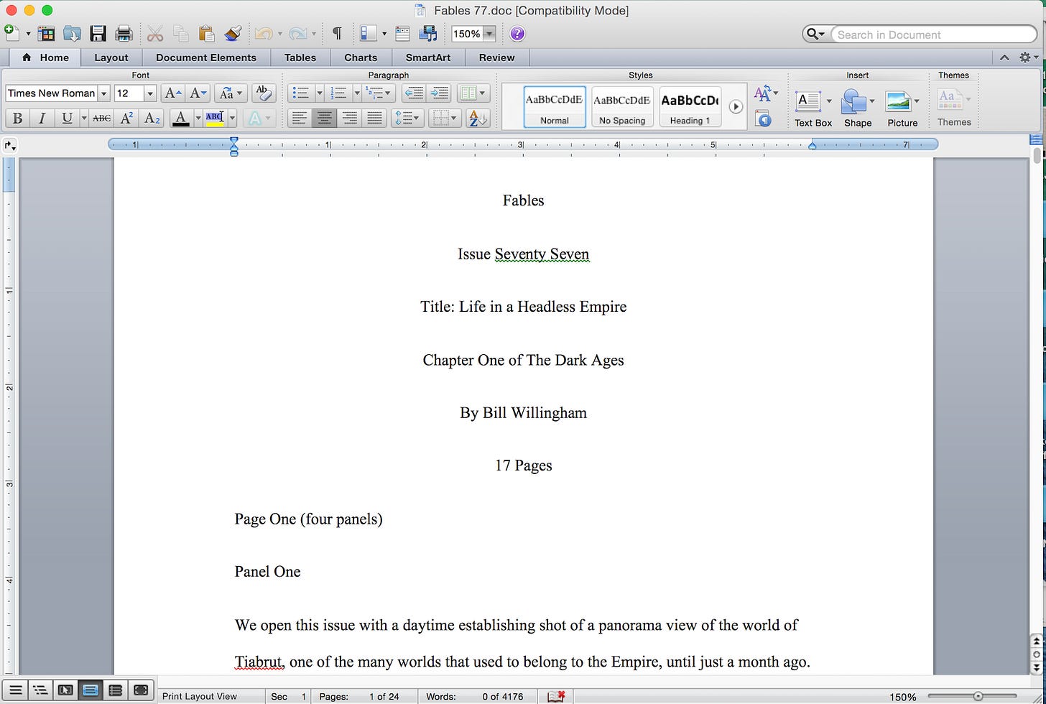This screenshot has height=704, width=1046.
Task: Apply the black font color swatch
Action: [x=181, y=119]
